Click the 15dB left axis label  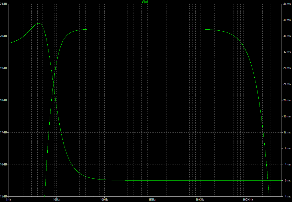[3, 196]
